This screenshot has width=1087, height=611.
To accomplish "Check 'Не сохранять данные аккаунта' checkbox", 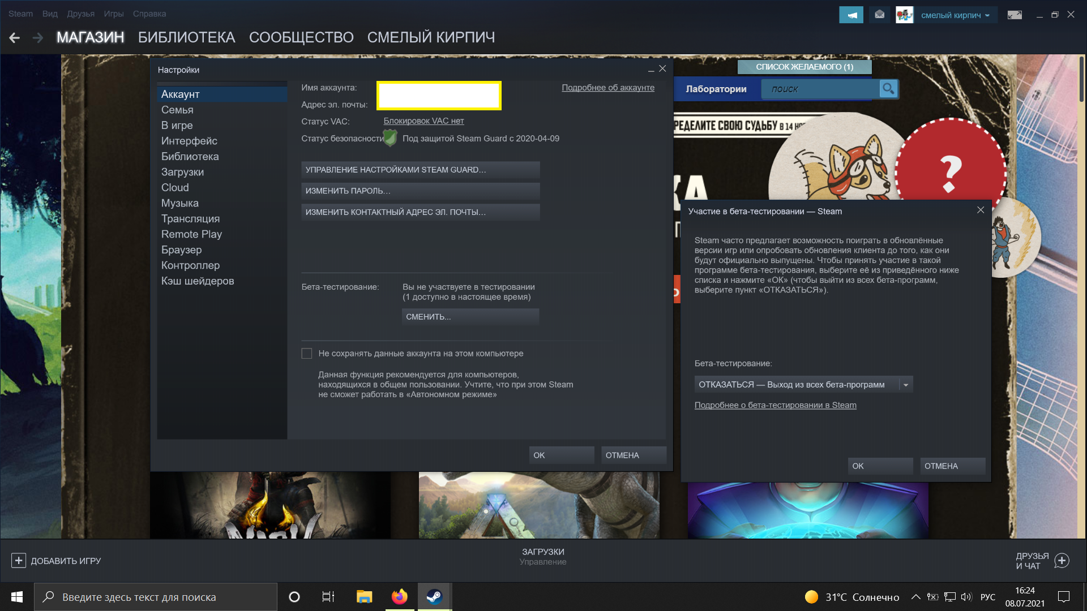I will point(307,354).
